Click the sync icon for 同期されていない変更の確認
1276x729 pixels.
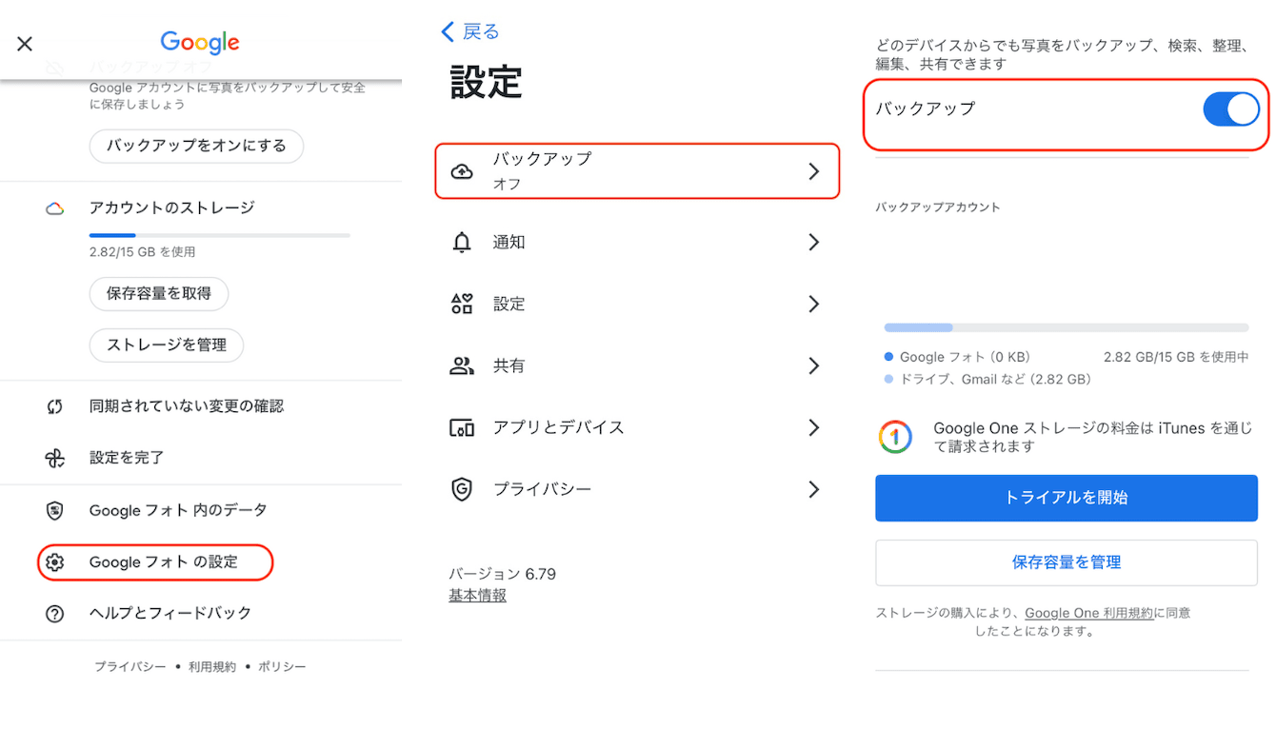pos(54,406)
